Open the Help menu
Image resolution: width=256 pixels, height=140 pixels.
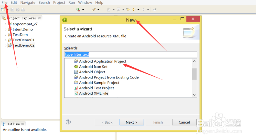click(99, 3)
